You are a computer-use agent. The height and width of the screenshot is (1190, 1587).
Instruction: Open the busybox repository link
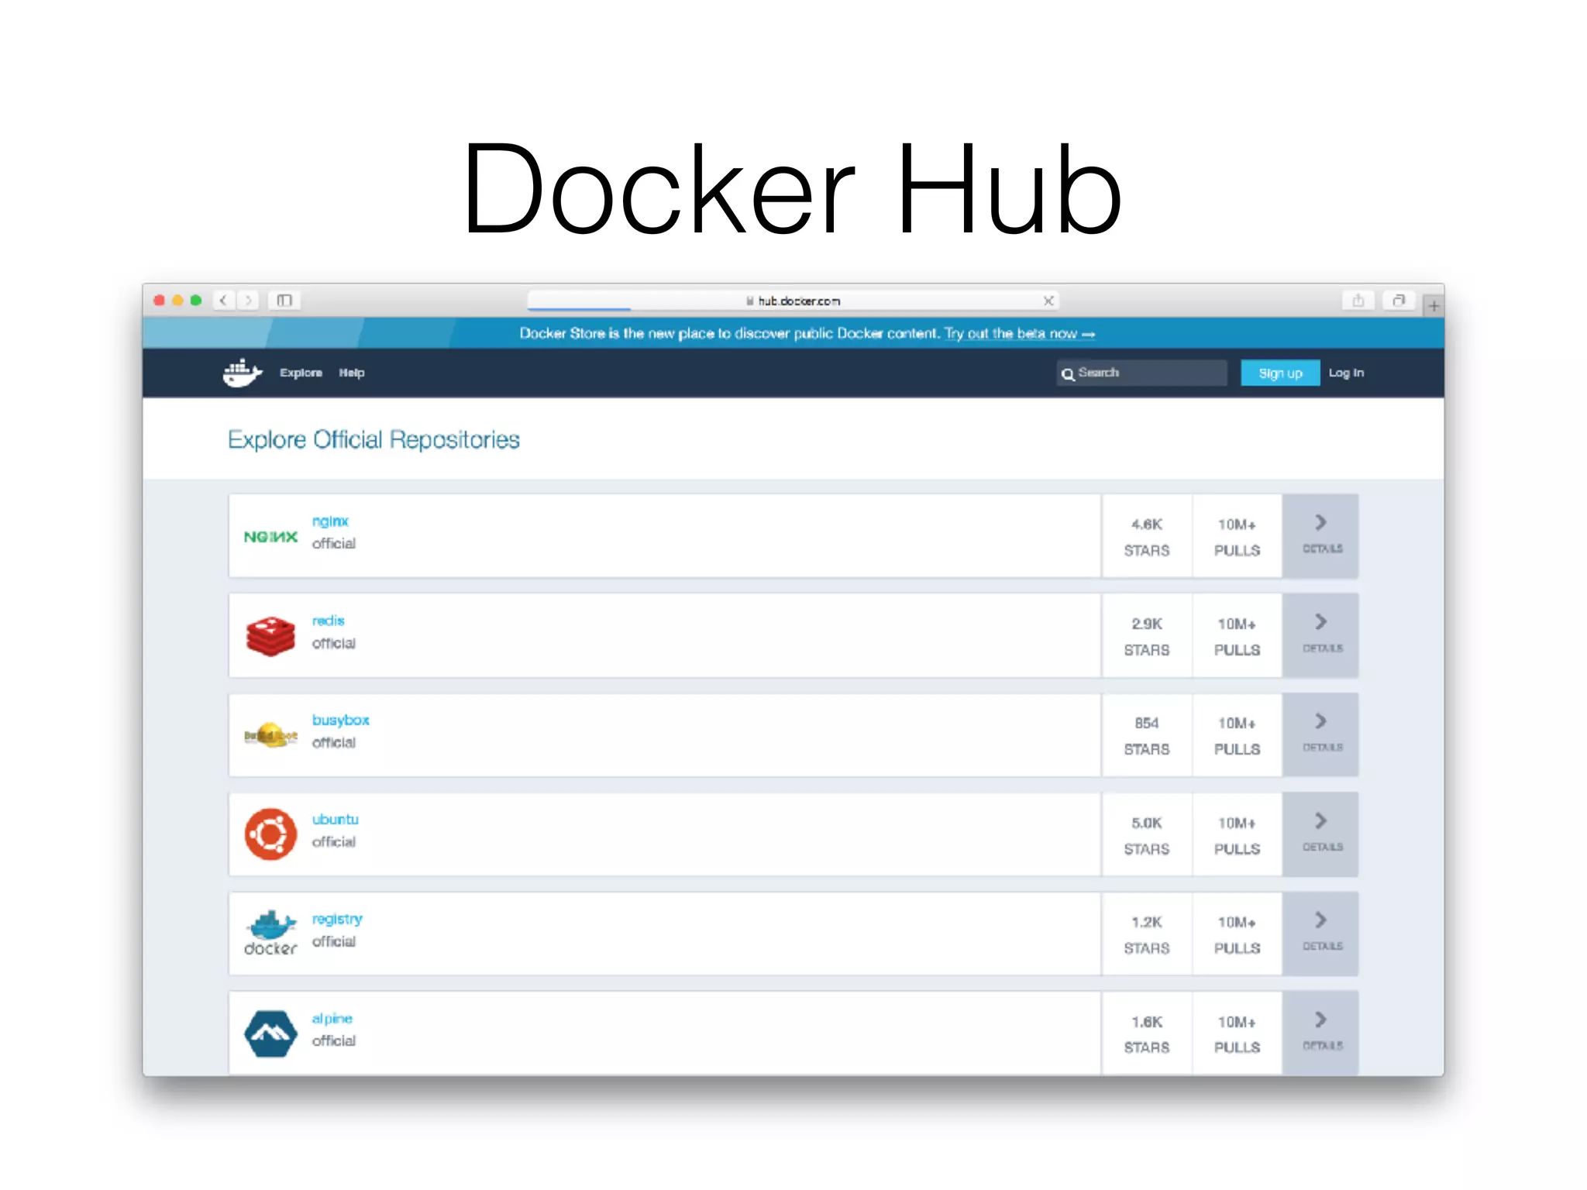[340, 721]
